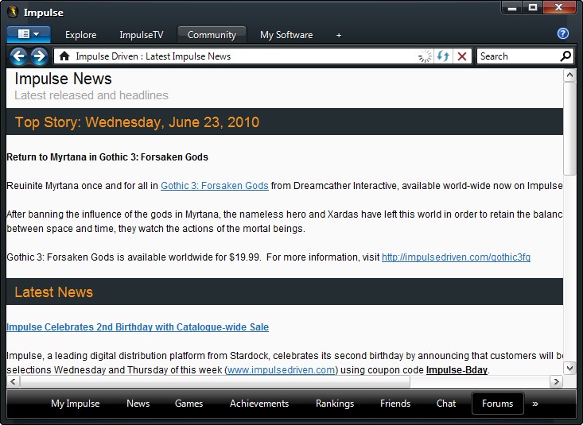Switch to the ImpulseTV tab
The height and width of the screenshot is (425, 583).
click(142, 35)
